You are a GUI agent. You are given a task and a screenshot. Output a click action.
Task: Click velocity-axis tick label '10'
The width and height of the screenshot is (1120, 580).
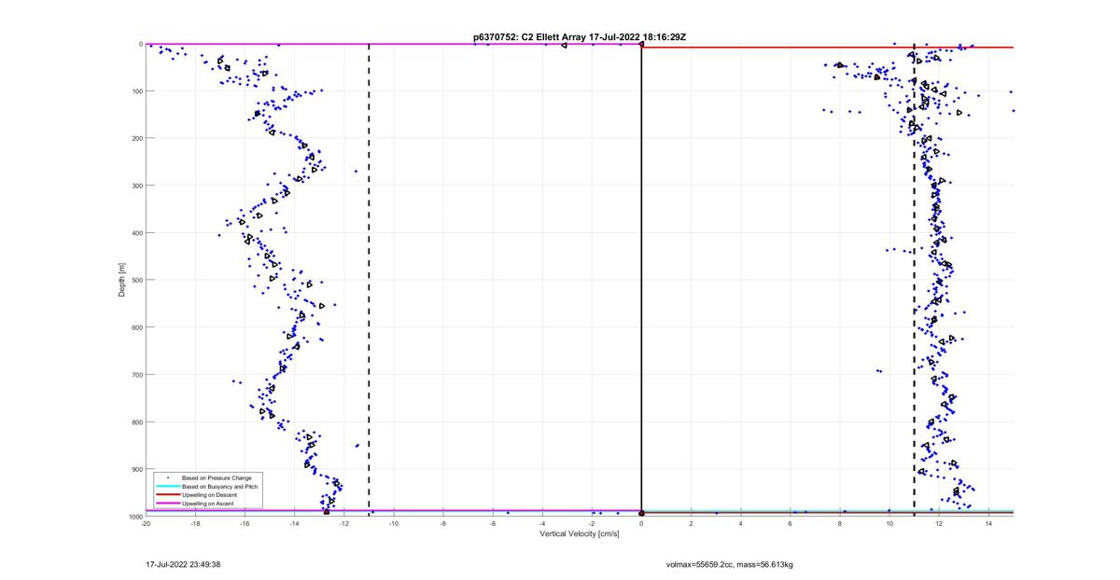[x=889, y=524]
